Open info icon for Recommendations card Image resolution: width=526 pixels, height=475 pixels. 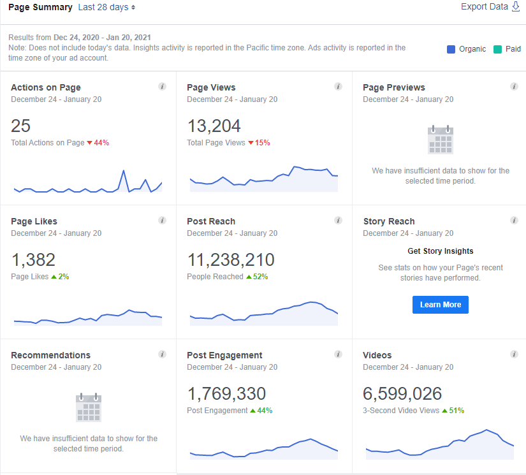point(162,354)
